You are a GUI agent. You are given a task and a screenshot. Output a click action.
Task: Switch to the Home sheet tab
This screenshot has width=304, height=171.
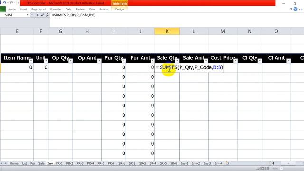[x=14, y=163]
